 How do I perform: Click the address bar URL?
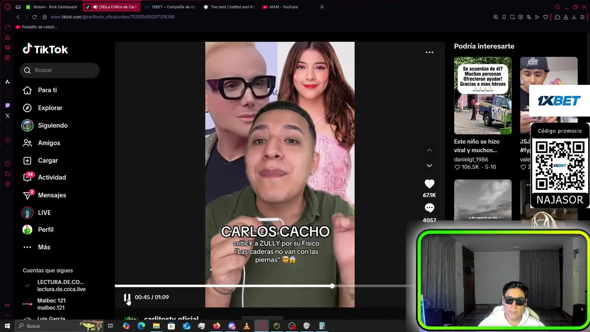[112, 17]
